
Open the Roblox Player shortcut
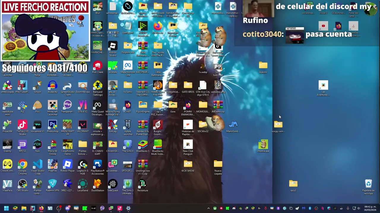[67, 166]
